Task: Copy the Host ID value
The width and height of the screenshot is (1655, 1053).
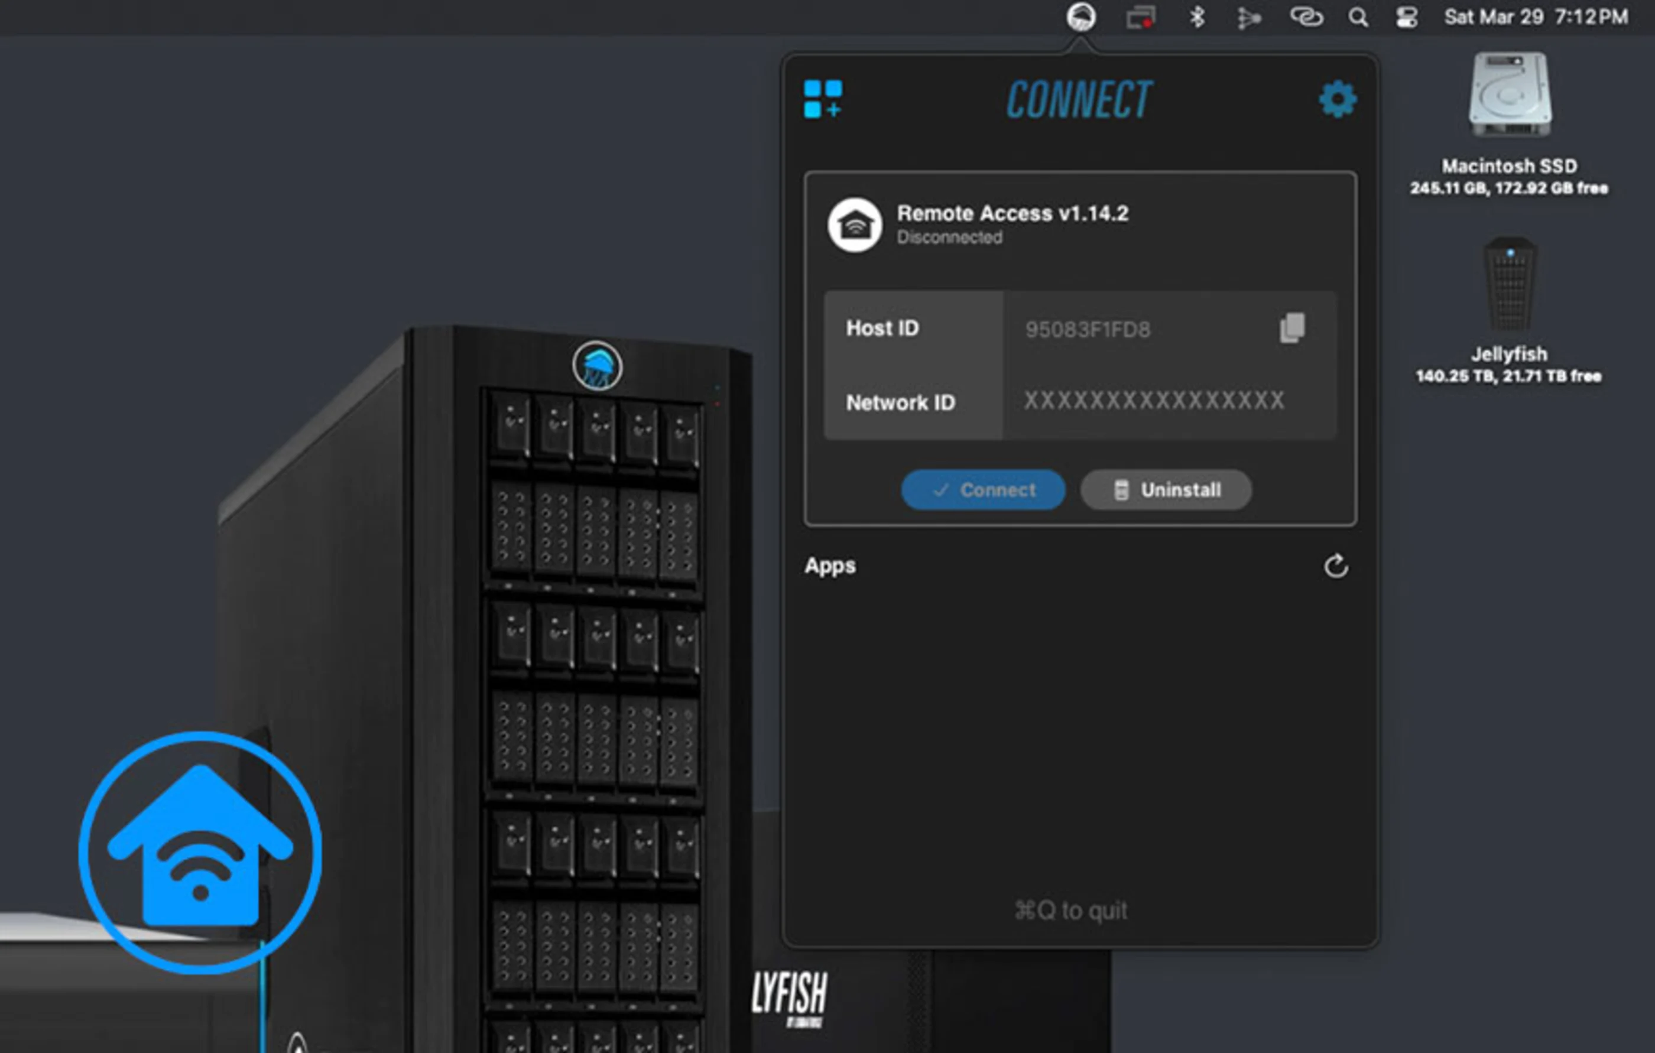Action: 1291,327
